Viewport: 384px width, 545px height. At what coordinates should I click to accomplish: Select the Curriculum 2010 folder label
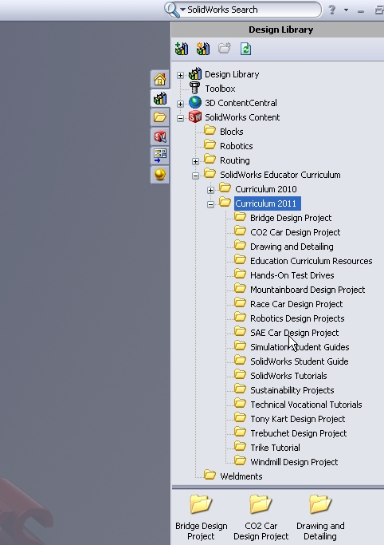[x=266, y=189]
